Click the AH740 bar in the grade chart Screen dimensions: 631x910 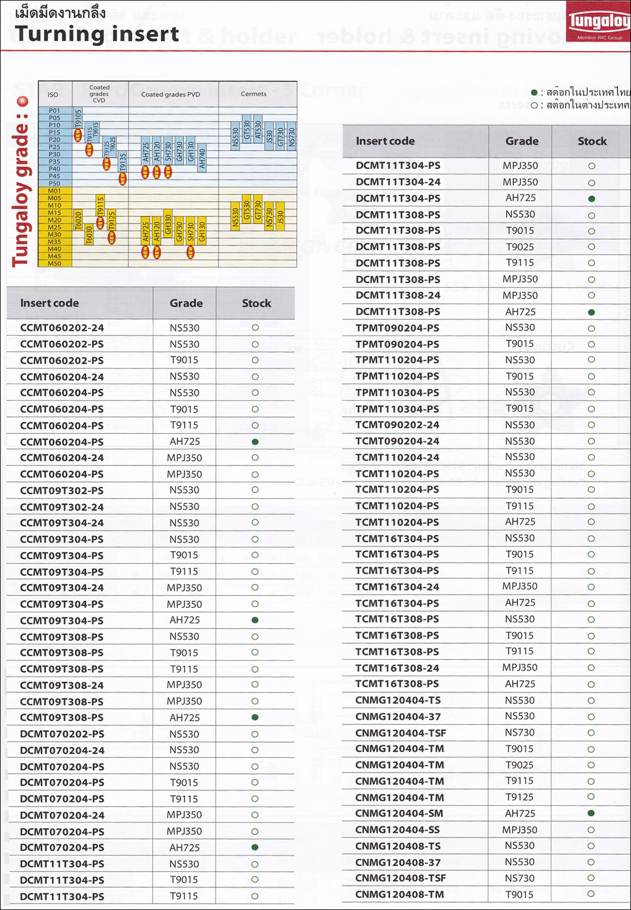coord(202,157)
